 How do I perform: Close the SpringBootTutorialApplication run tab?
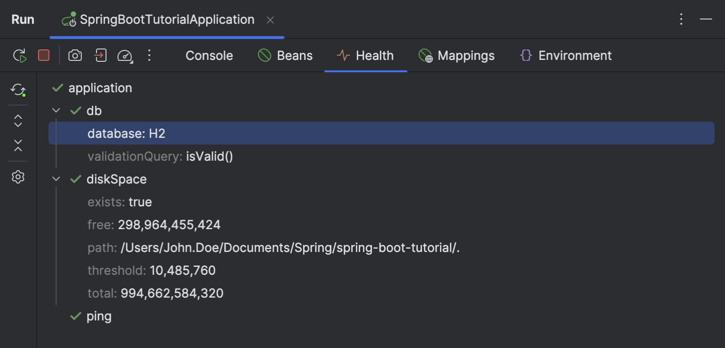pos(270,20)
